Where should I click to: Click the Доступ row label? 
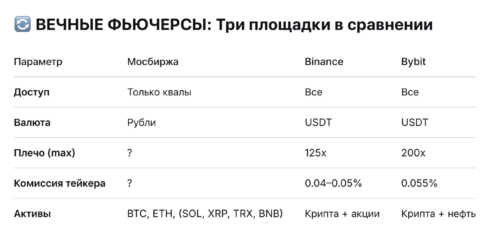pos(32,92)
